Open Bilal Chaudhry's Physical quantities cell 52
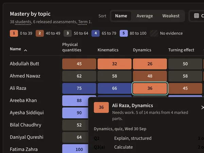The width and height of the screenshot is (204, 153). click(x=75, y=125)
